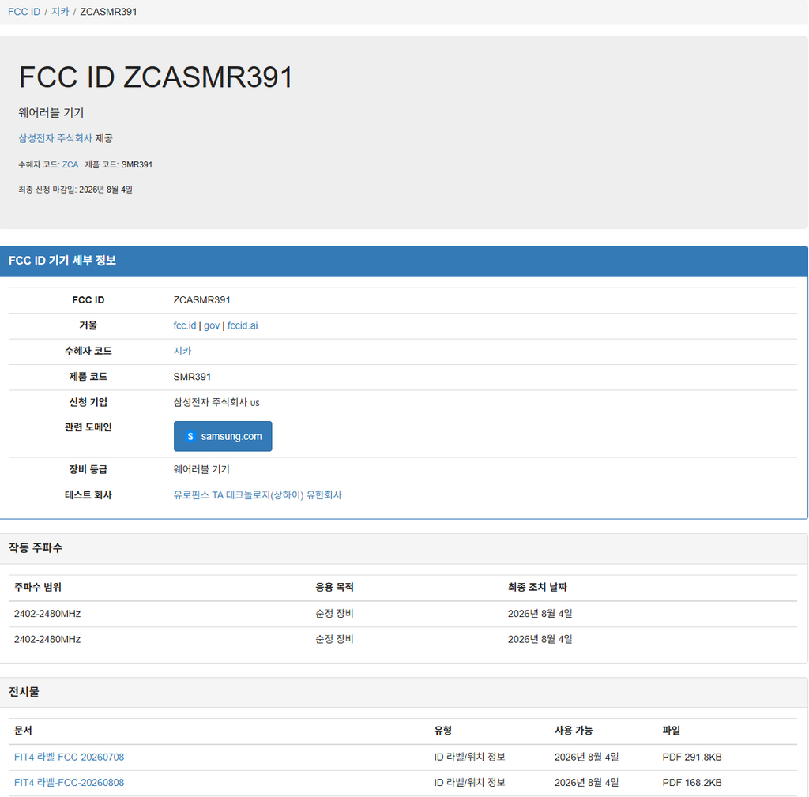
Task: Click the 파일 column header
Action: 672,731
